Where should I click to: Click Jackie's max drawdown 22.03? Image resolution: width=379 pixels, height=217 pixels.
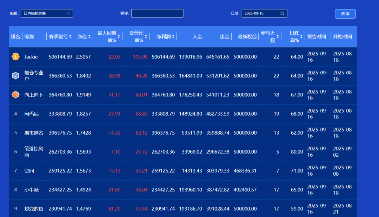coord(114,57)
